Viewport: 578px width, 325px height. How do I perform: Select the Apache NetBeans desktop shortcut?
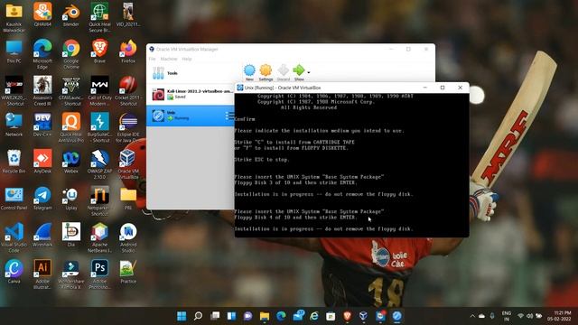click(99, 237)
